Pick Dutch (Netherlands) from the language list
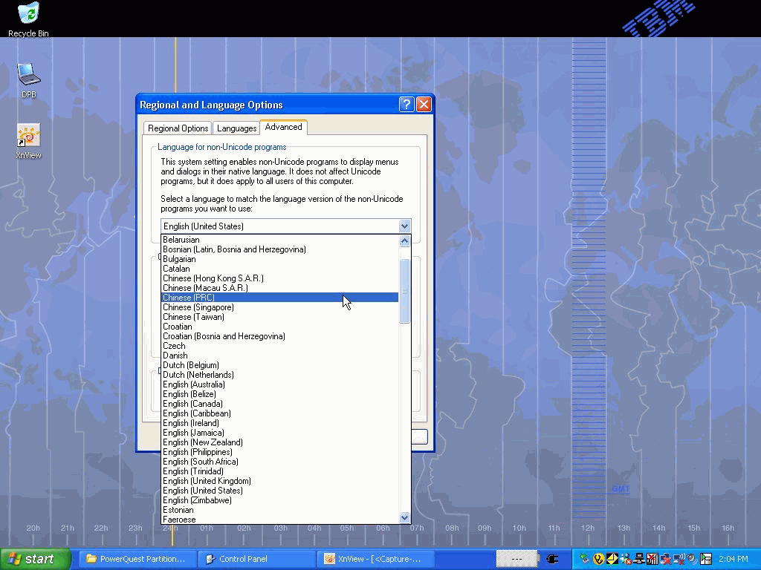The image size is (761, 570). tap(198, 375)
